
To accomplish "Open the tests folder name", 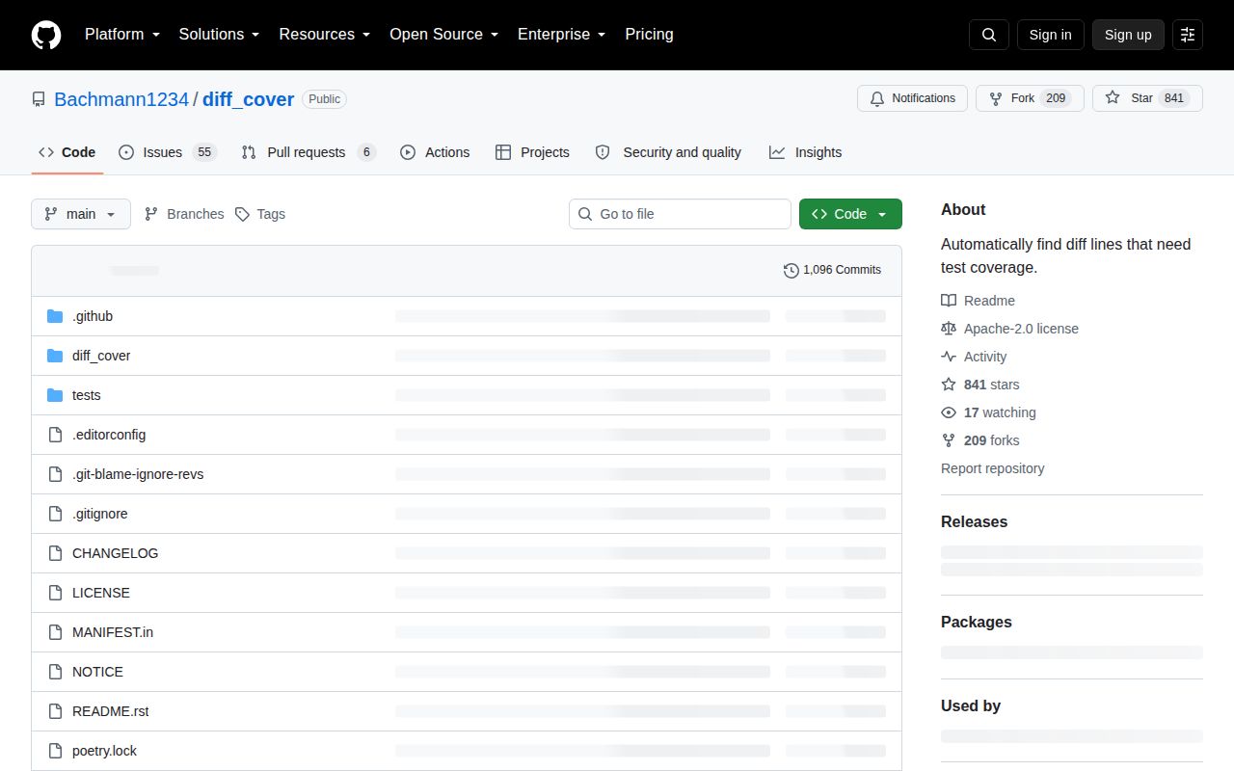I will click(87, 395).
